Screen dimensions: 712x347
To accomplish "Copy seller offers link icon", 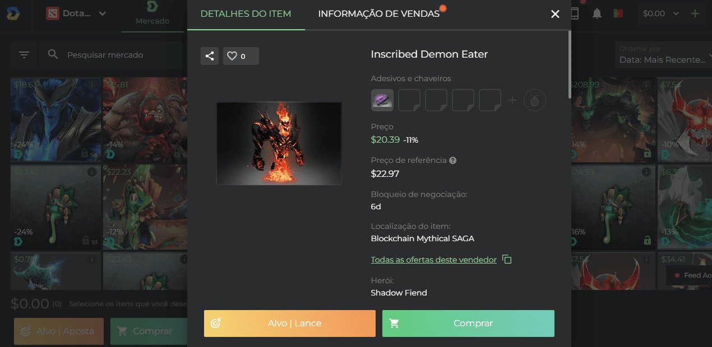I will (x=507, y=260).
